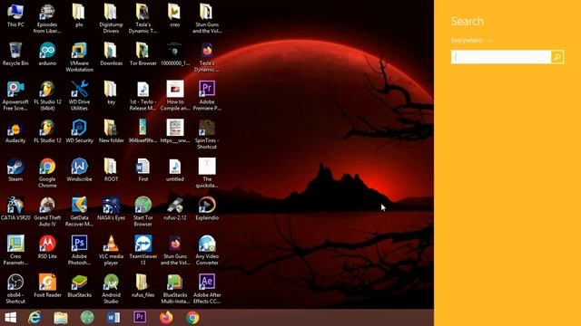581x326 pixels.
Task: Open Premiere Pro from the taskbar
Action: (x=140, y=317)
